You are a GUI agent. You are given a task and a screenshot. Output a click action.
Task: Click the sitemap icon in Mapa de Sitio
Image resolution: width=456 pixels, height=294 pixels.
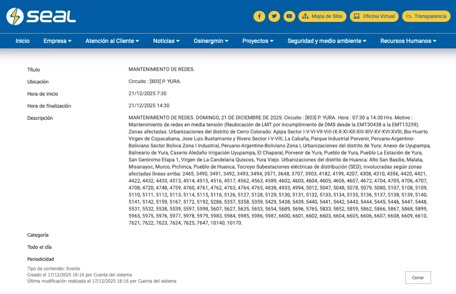pyautogui.click(x=306, y=16)
